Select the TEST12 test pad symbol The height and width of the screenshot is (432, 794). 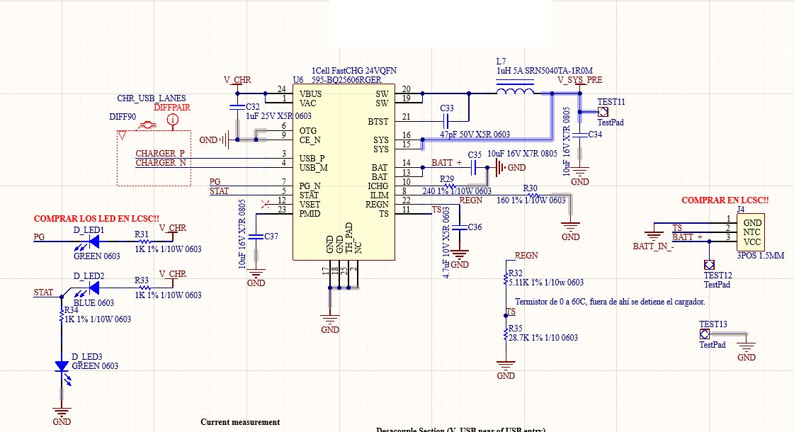click(710, 265)
